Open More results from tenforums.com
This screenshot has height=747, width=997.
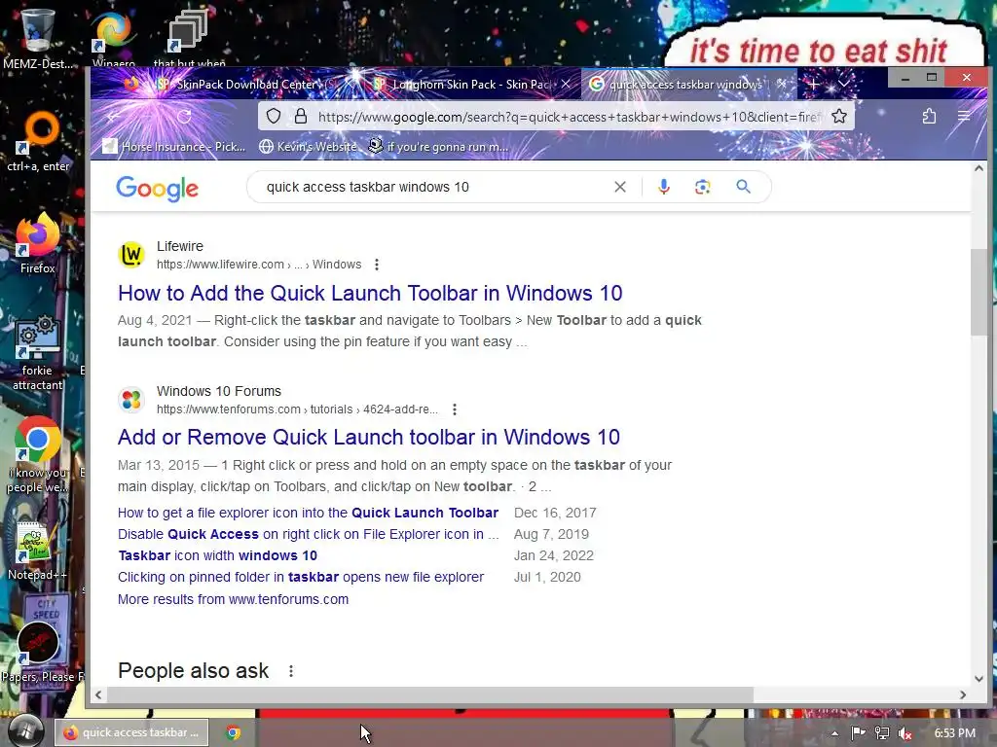coord(233,599)
